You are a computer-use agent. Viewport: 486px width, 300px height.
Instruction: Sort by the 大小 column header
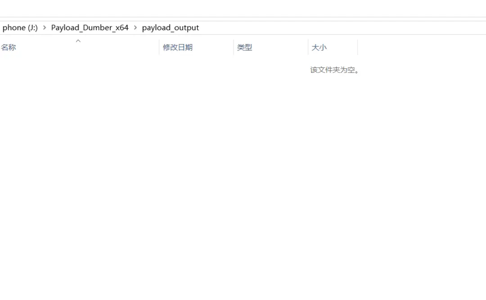click(319, 47)
